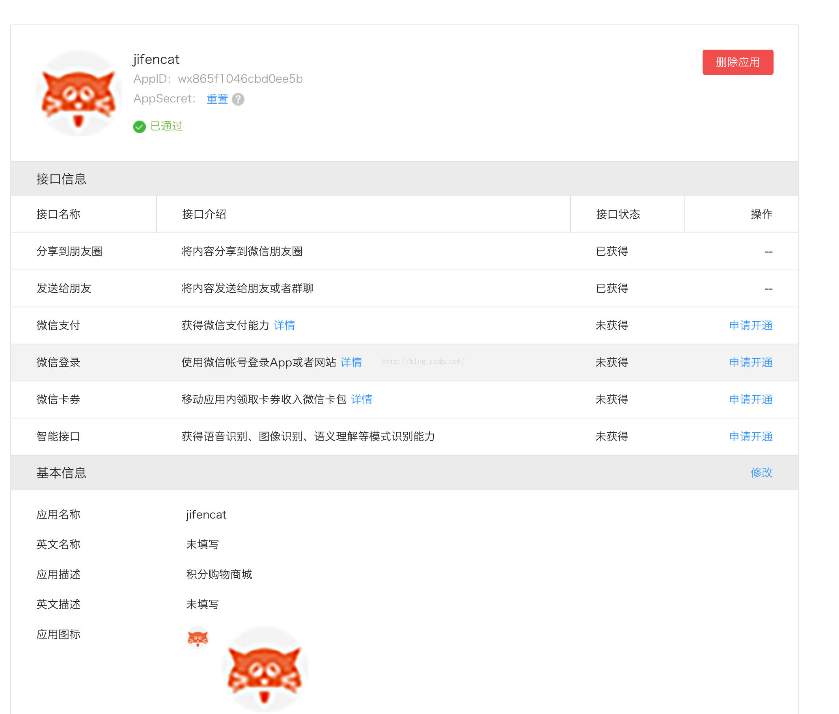Click 未填写 next to 英文名称
839x714 pixels.
coord(203,545)
